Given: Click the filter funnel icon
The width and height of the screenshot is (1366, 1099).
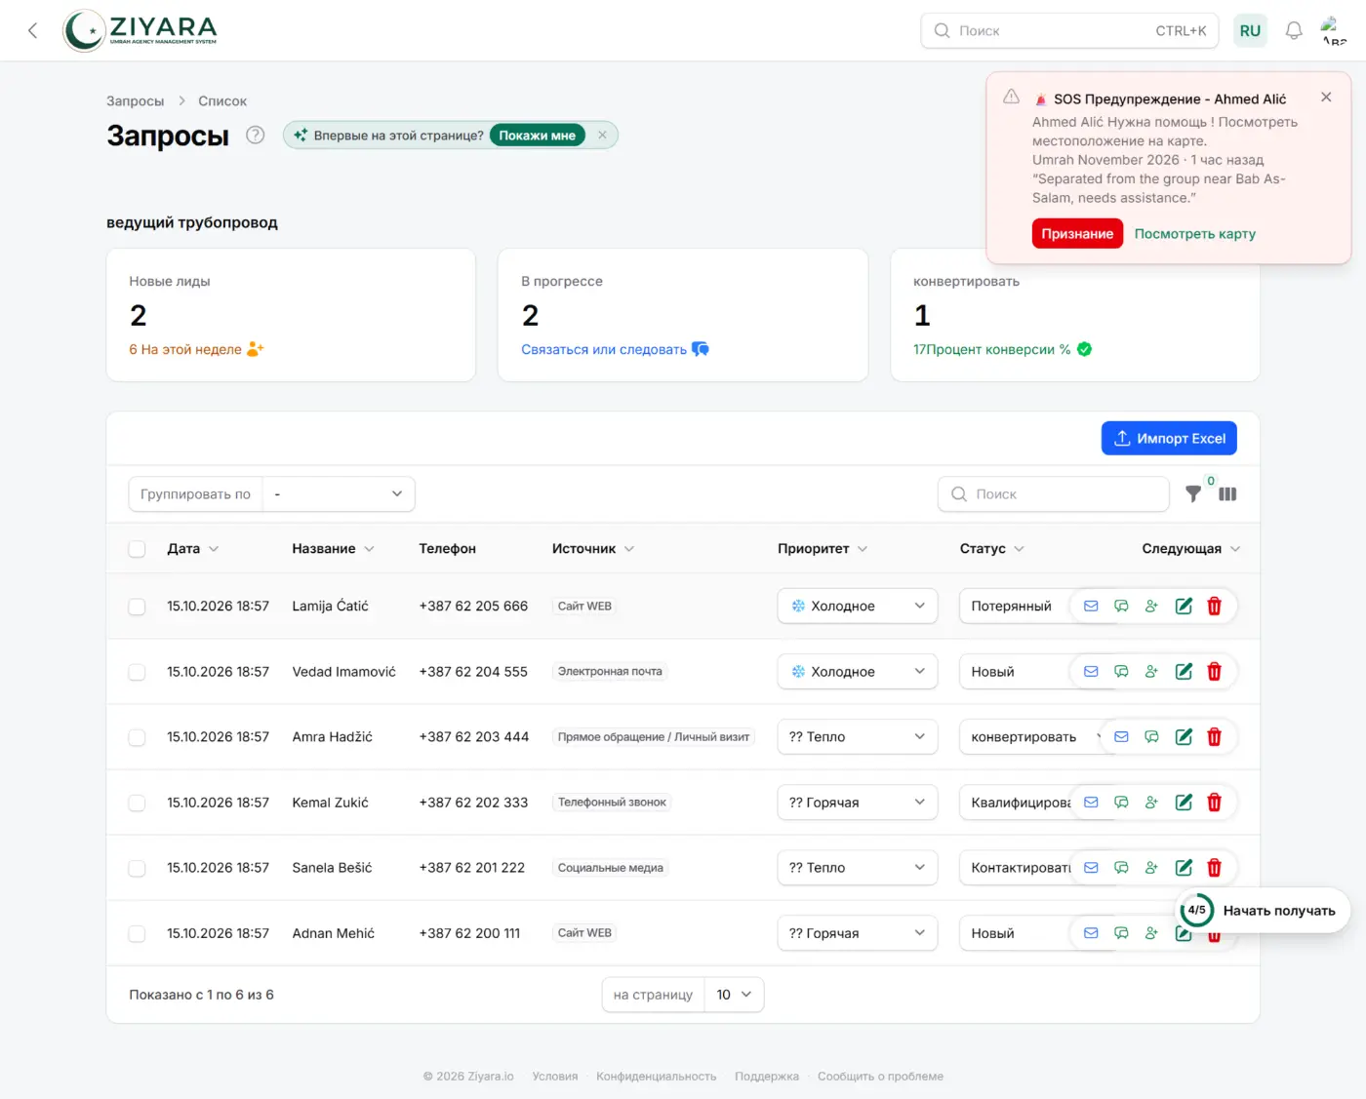Looking at the screenshot, I should pos(1192,494).
